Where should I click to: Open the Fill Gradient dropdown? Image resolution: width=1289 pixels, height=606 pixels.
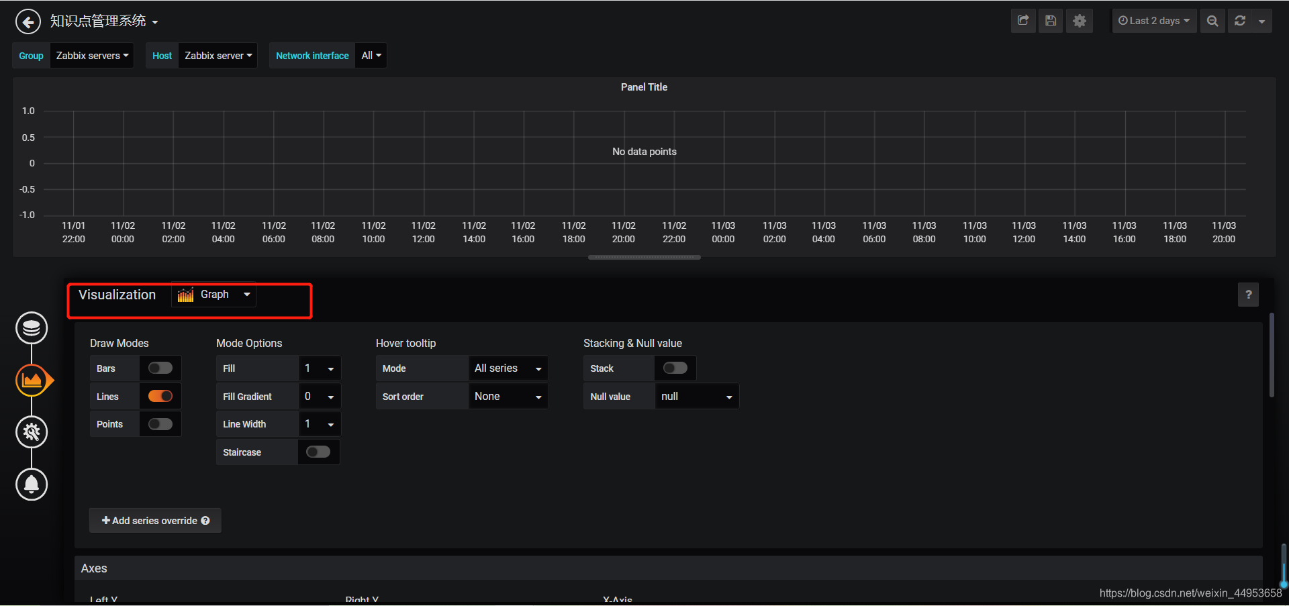tap(320, 397)
